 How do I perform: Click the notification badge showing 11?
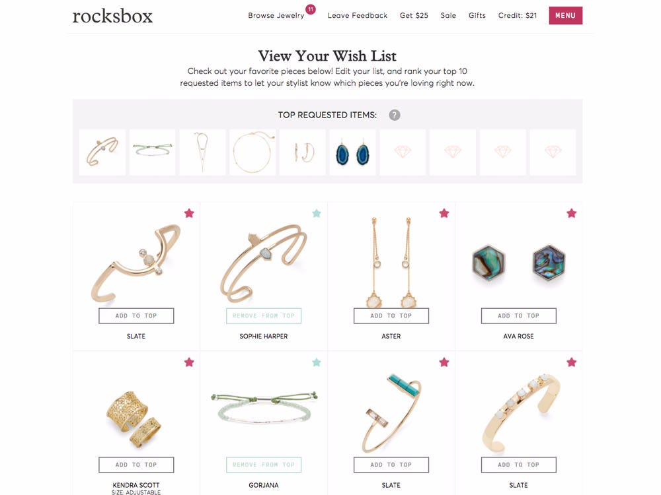tap(311, 9)
